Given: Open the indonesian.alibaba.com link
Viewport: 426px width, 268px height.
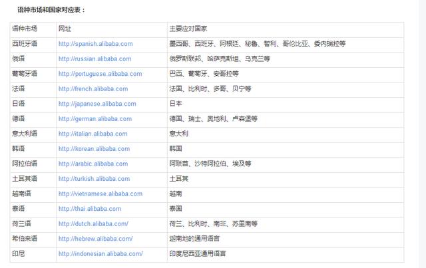Looking at the screenshot, I should pos(101,253).
